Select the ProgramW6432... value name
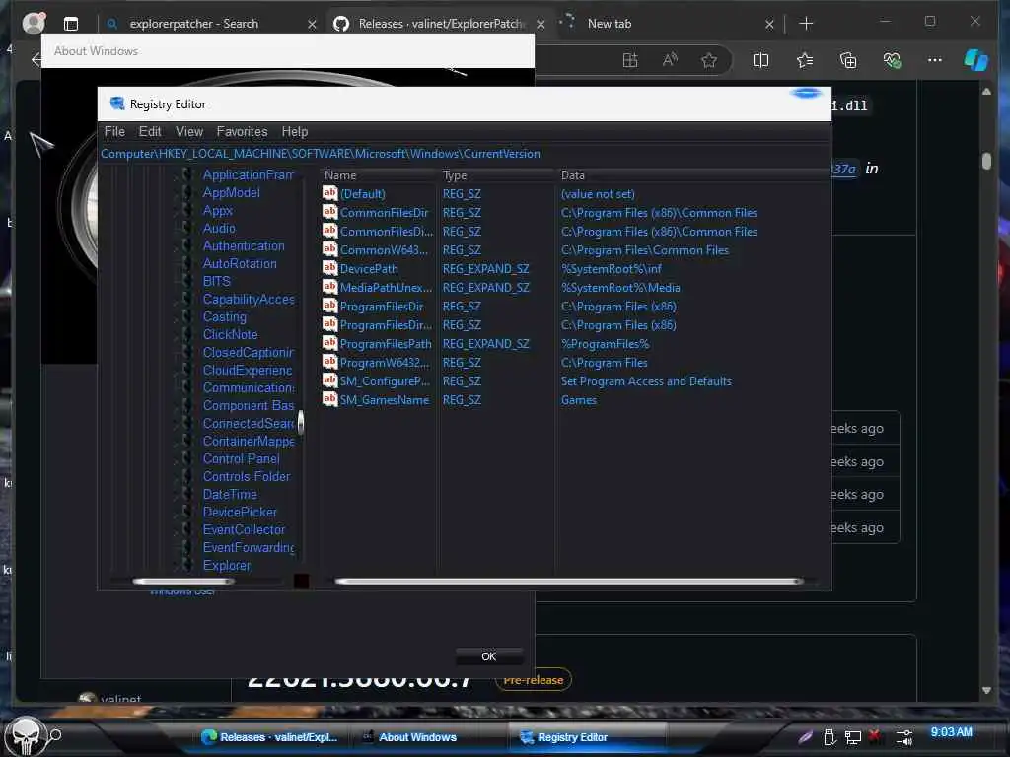The width and height of the screenshot is (1010, 757). click(385, 363)
